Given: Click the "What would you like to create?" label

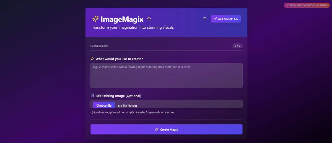Looking at the screenshot, I should point(119,59).
